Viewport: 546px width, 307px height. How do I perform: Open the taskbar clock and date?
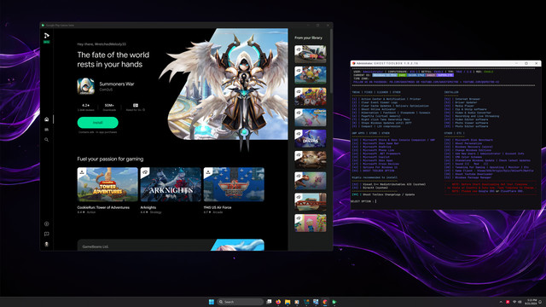tap(531, 302)
